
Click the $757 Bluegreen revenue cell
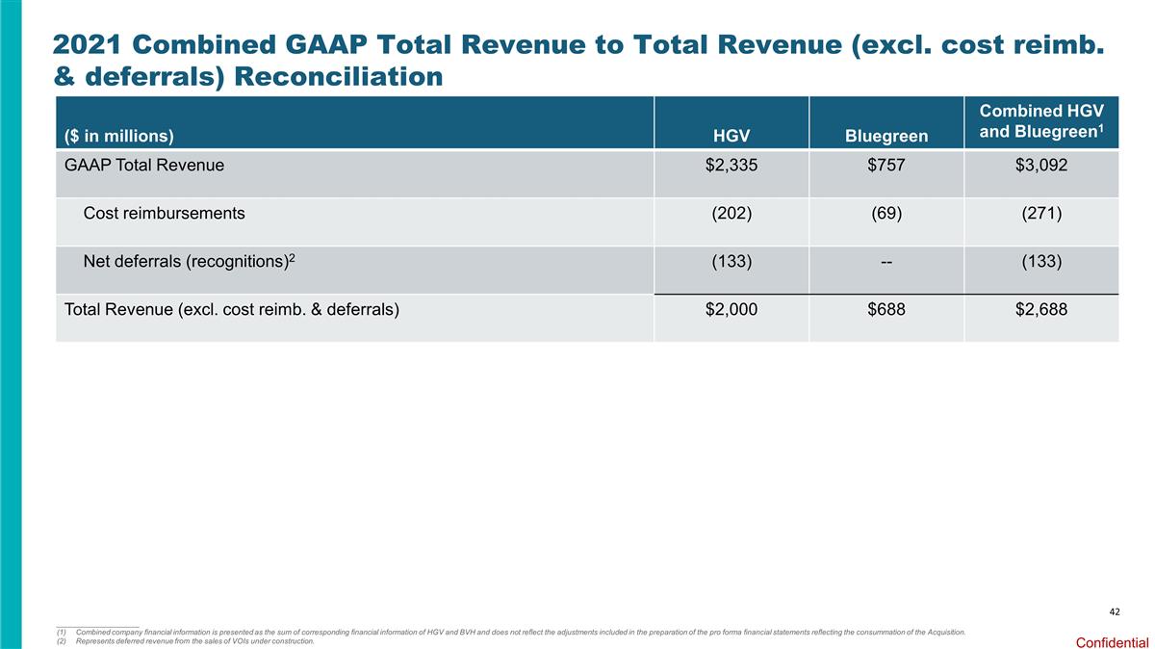(885, 165)
